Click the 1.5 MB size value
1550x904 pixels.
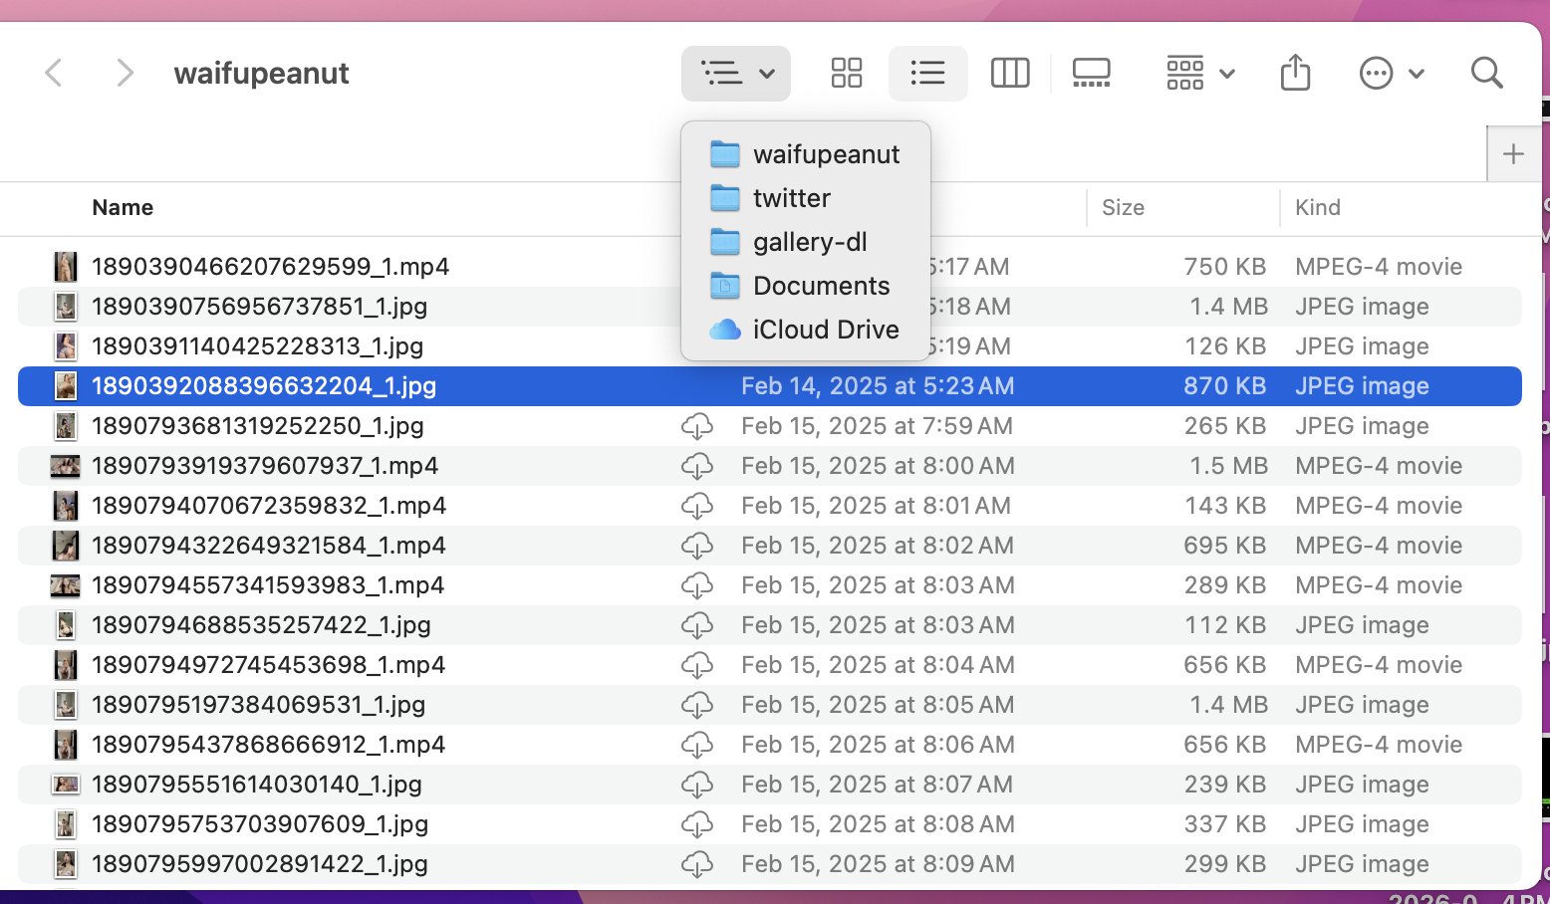[1228, 466]
